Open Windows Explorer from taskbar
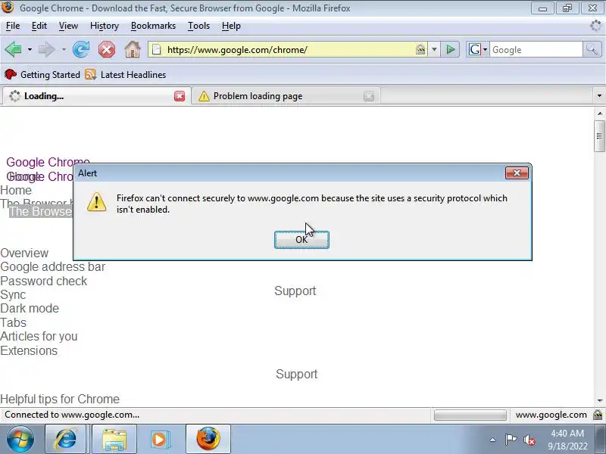Image resolution: width=606 pixels, height=454 pixels. pyautogui.click(x=114, y=440)
